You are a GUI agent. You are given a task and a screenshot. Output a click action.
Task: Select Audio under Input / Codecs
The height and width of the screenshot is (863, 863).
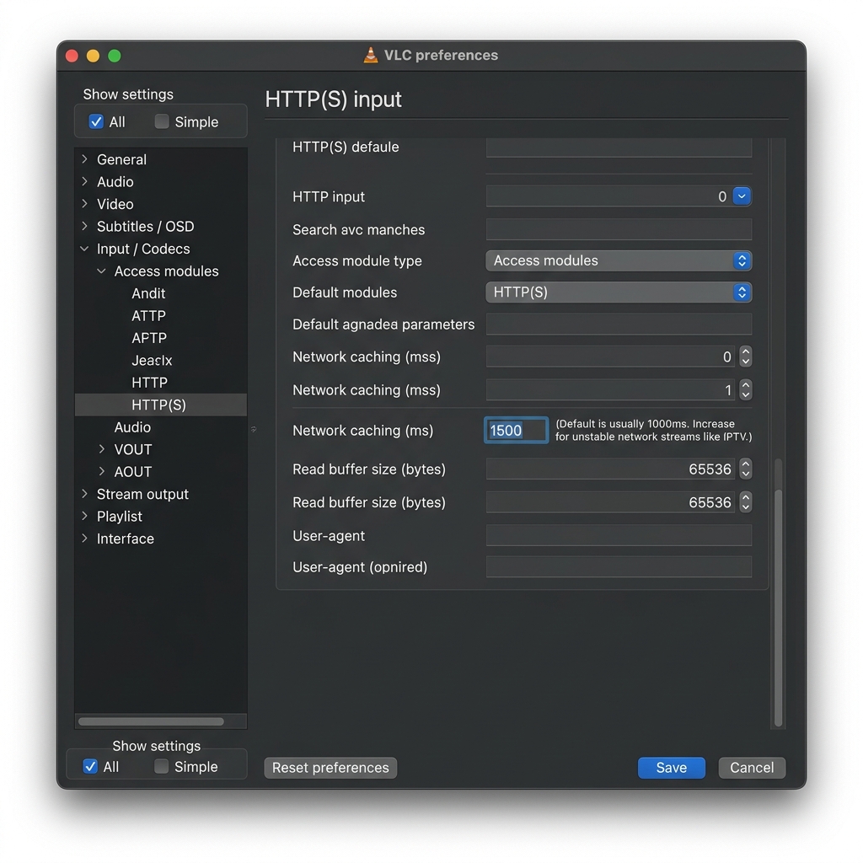tap(132, 427)
